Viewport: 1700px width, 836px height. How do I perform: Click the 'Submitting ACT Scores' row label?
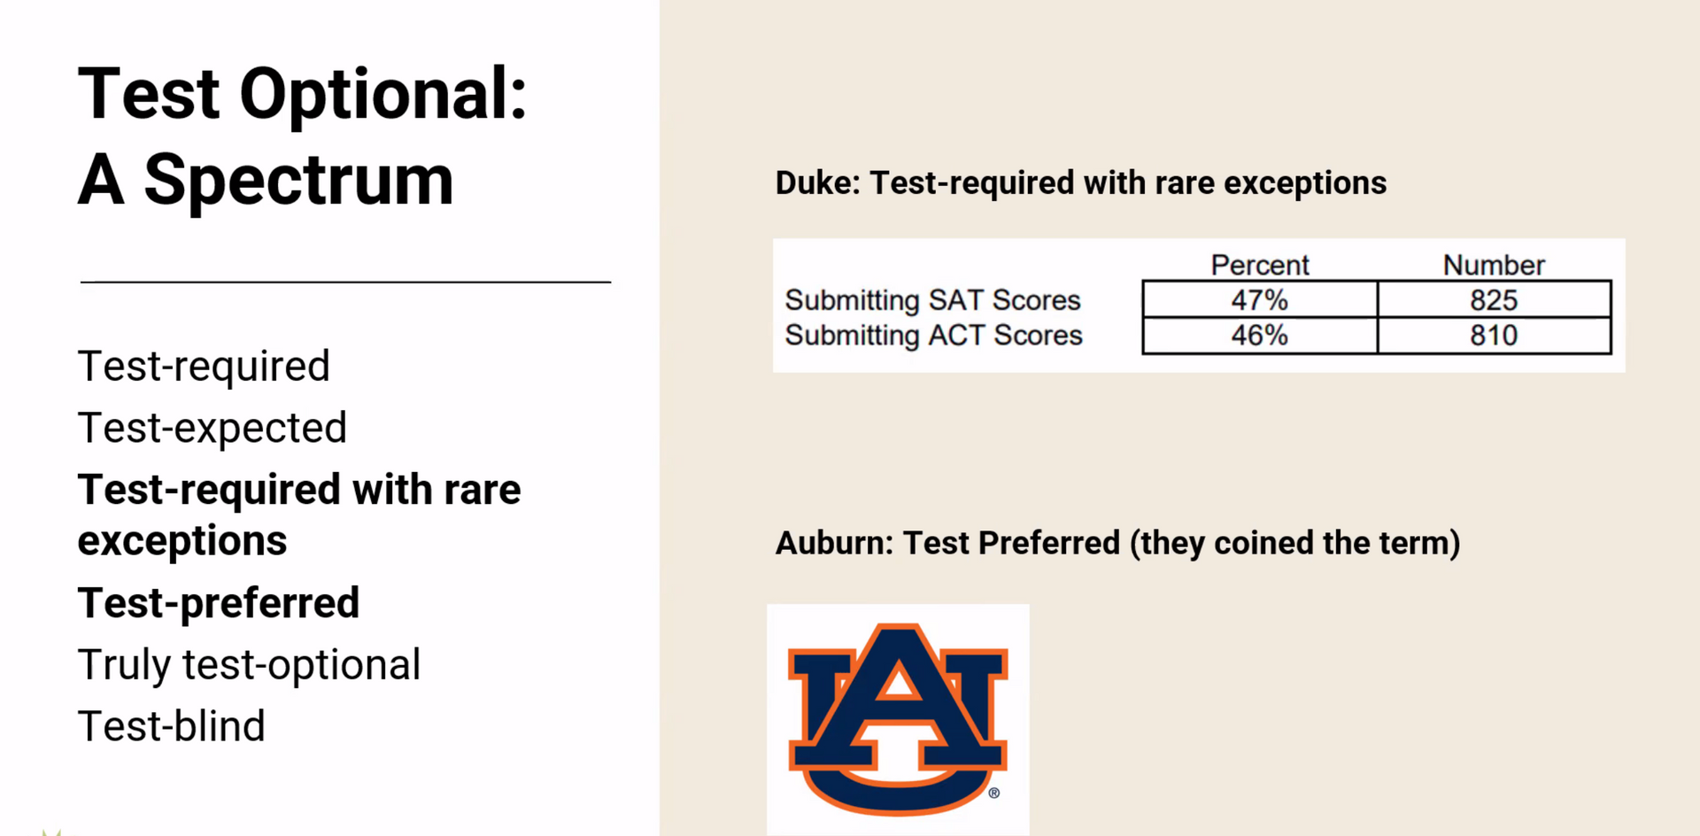coord(933,336)
